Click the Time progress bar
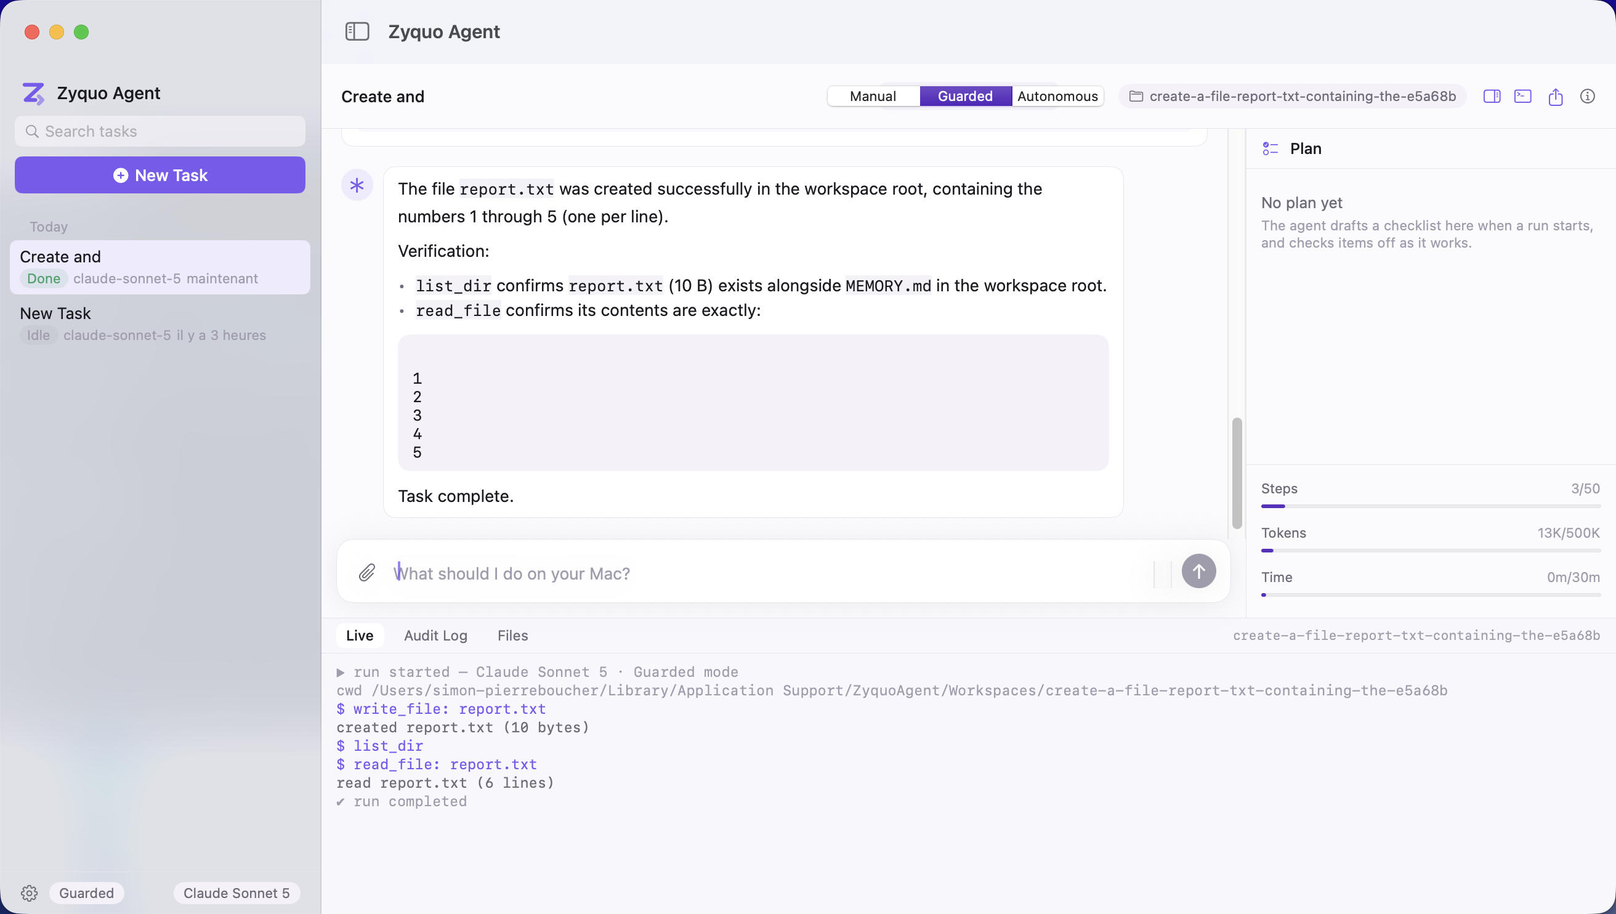Viewport: 1616px width, 914px height. 1431,594
